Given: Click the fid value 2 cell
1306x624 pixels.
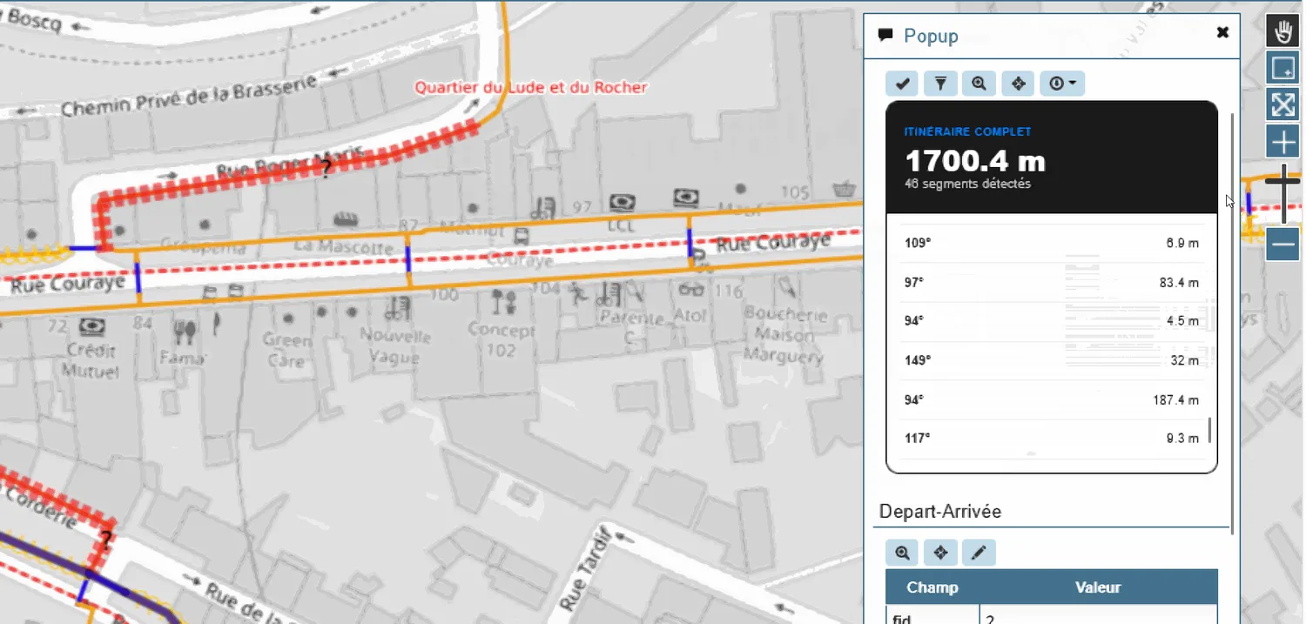Looking at the screenshot, I should coord(1099,616).
